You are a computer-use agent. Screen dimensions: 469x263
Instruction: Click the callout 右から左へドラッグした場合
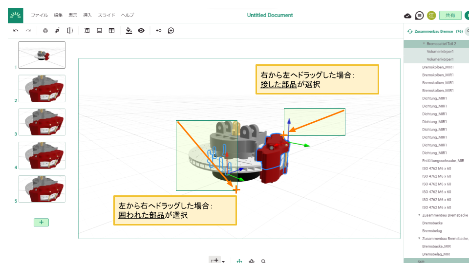[x=317, y=79]
